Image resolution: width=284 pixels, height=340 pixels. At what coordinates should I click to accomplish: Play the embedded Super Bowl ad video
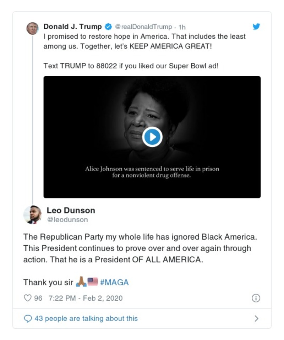pos(152,137)
